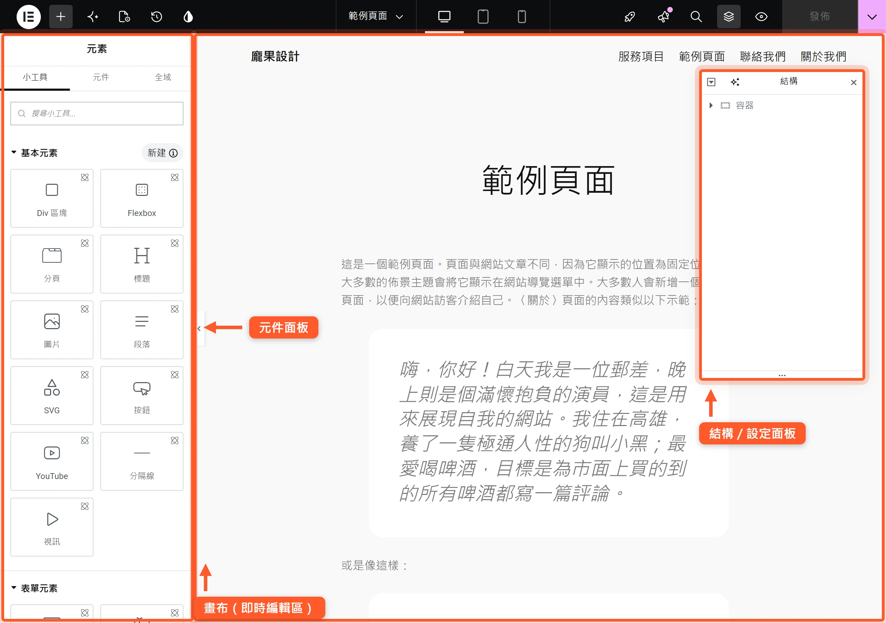Select the 全域 tab
Image resolution: width=886 pixels, height=623 pixels.
click(x=163, y=77)
